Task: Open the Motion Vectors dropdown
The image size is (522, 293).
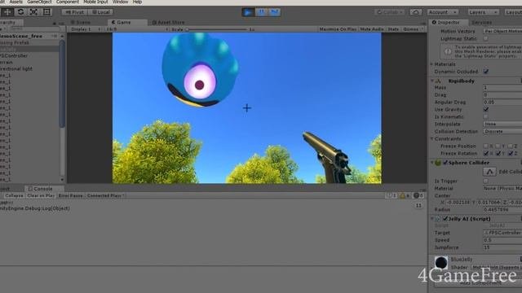Action: [502, 31]
